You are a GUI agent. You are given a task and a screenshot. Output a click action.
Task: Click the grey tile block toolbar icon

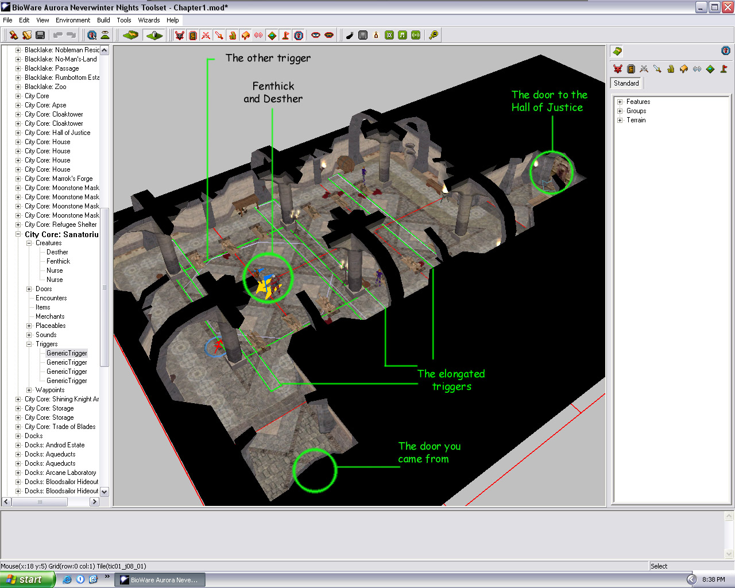click(154, 35)
